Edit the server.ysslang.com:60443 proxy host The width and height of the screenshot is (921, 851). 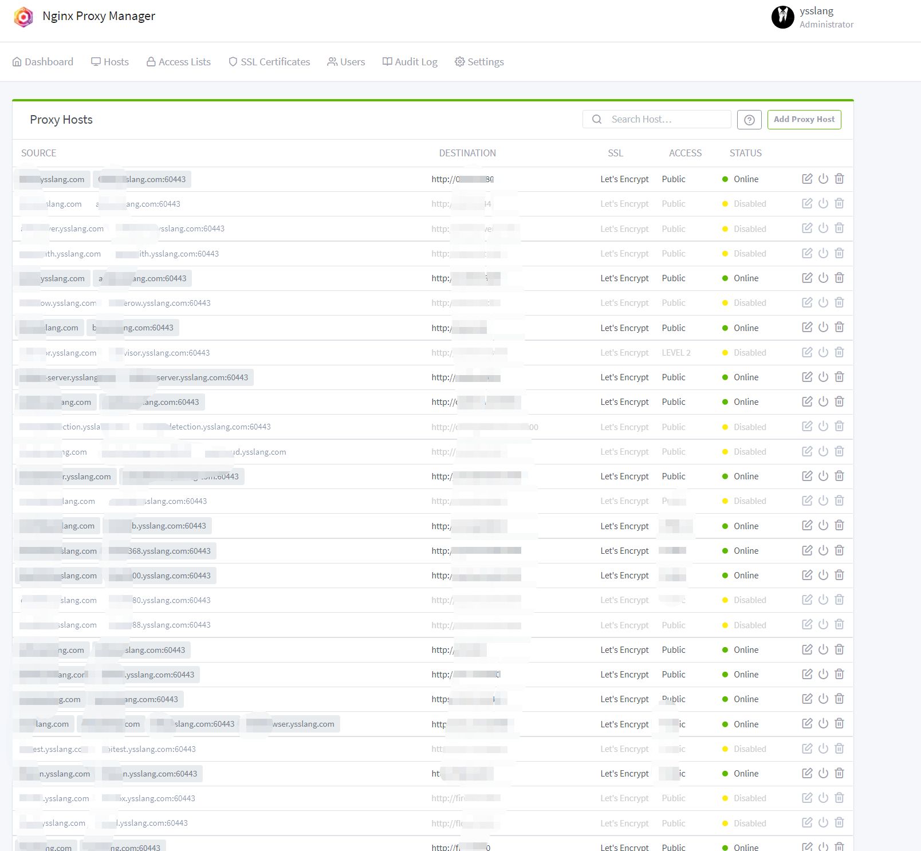(x=807, y=377)
